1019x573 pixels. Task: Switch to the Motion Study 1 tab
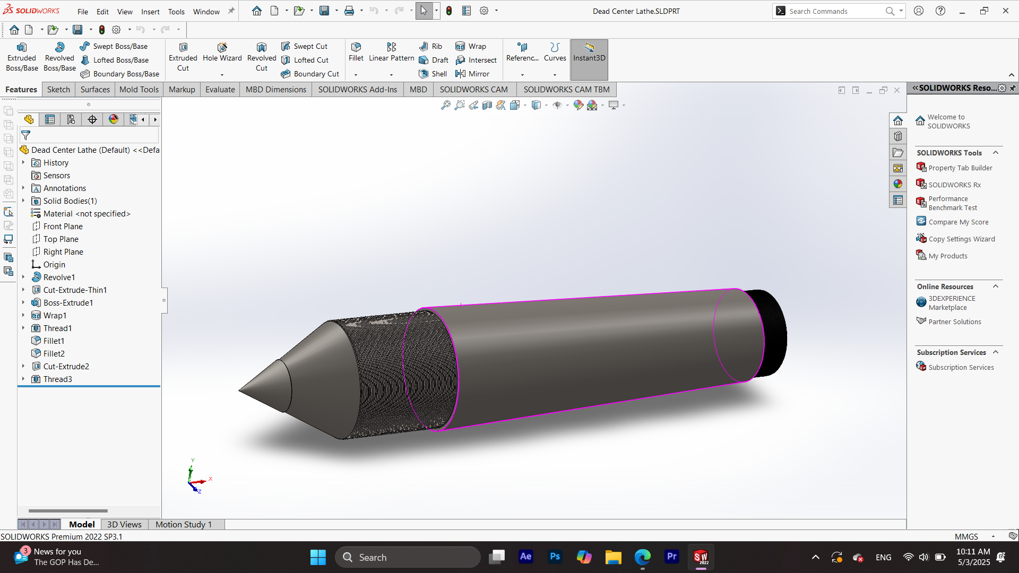184,525
